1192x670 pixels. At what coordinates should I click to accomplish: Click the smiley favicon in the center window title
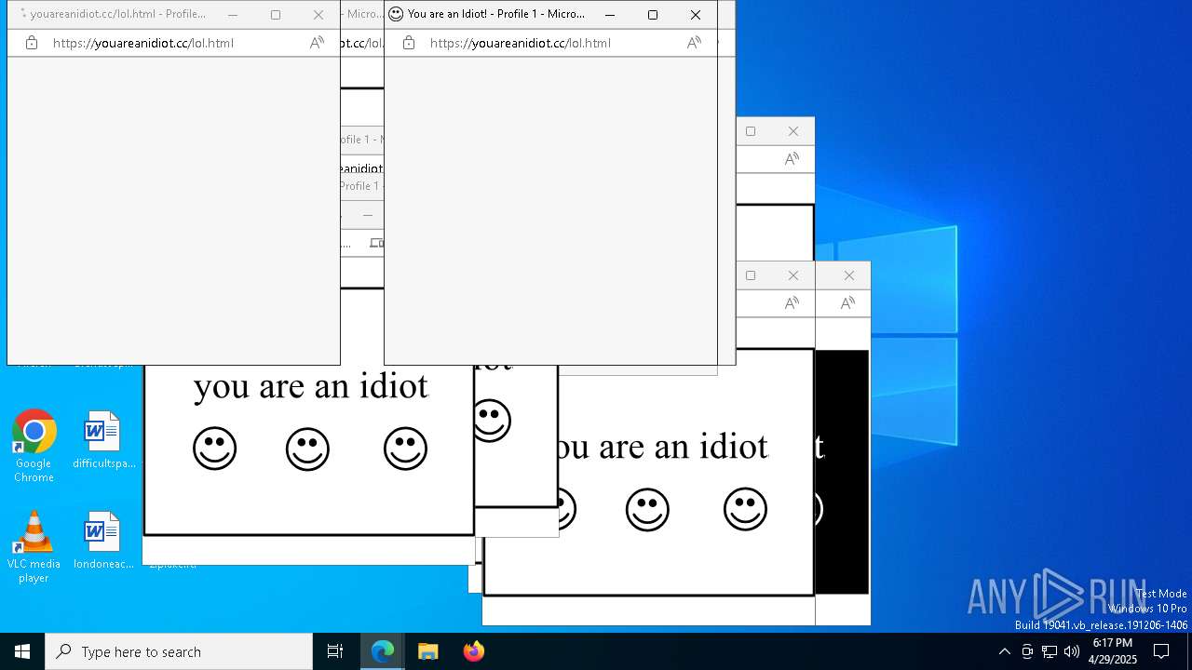coord(396,14)
